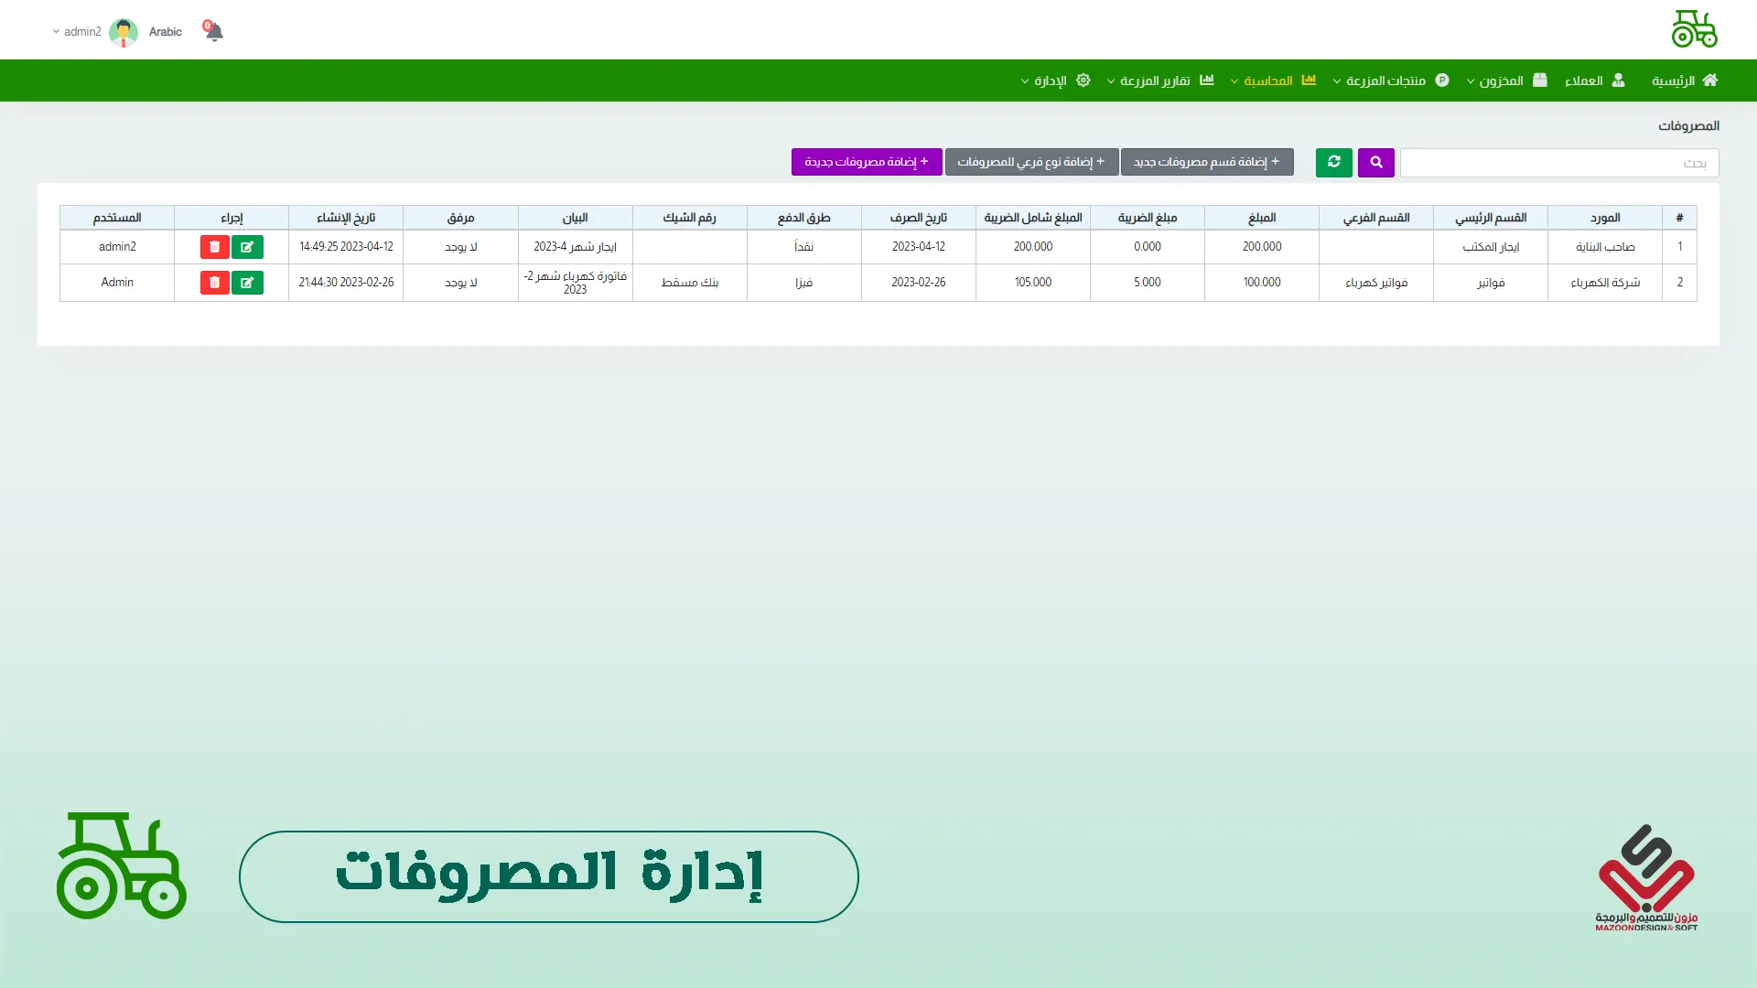Viewport: 1757px width, 988px height.
Task: Click إضافة قسم مصروفات جديد button
Action: coord(1206,162)
